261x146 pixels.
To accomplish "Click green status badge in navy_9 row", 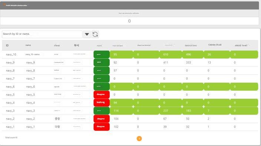I will point(102,62).
